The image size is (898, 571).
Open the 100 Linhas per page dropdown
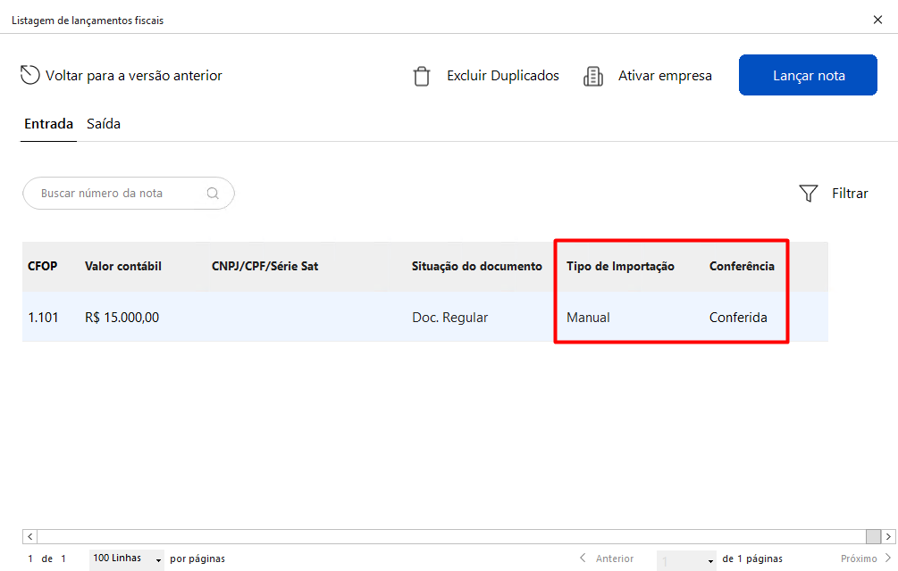(127, 559)
